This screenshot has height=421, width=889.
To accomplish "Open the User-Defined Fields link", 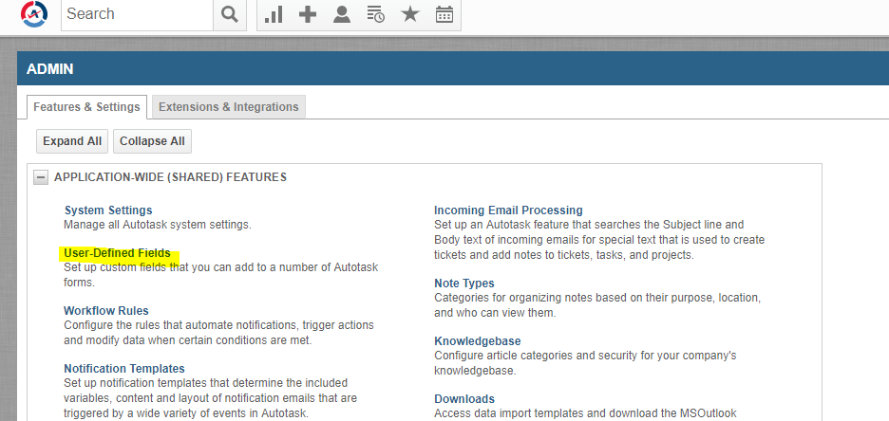I will (117, 253).
